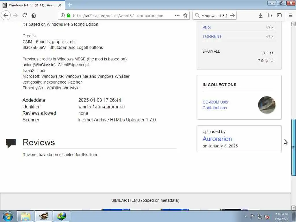Submit search with the arrow button

(232, 16)
